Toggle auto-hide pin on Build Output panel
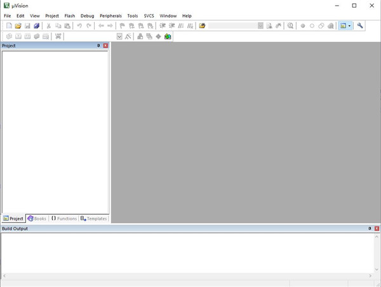The width and height of the screenshot is (381, 287). (370, 228)
